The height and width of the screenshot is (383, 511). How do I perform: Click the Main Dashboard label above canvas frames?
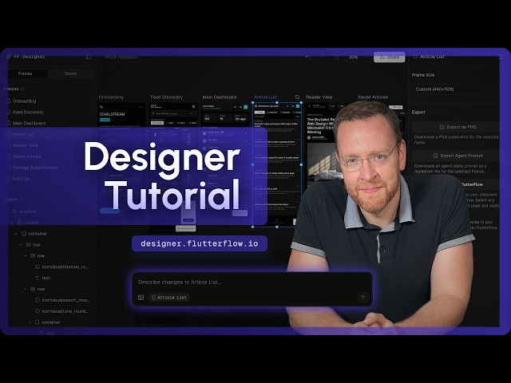point(220,97)
